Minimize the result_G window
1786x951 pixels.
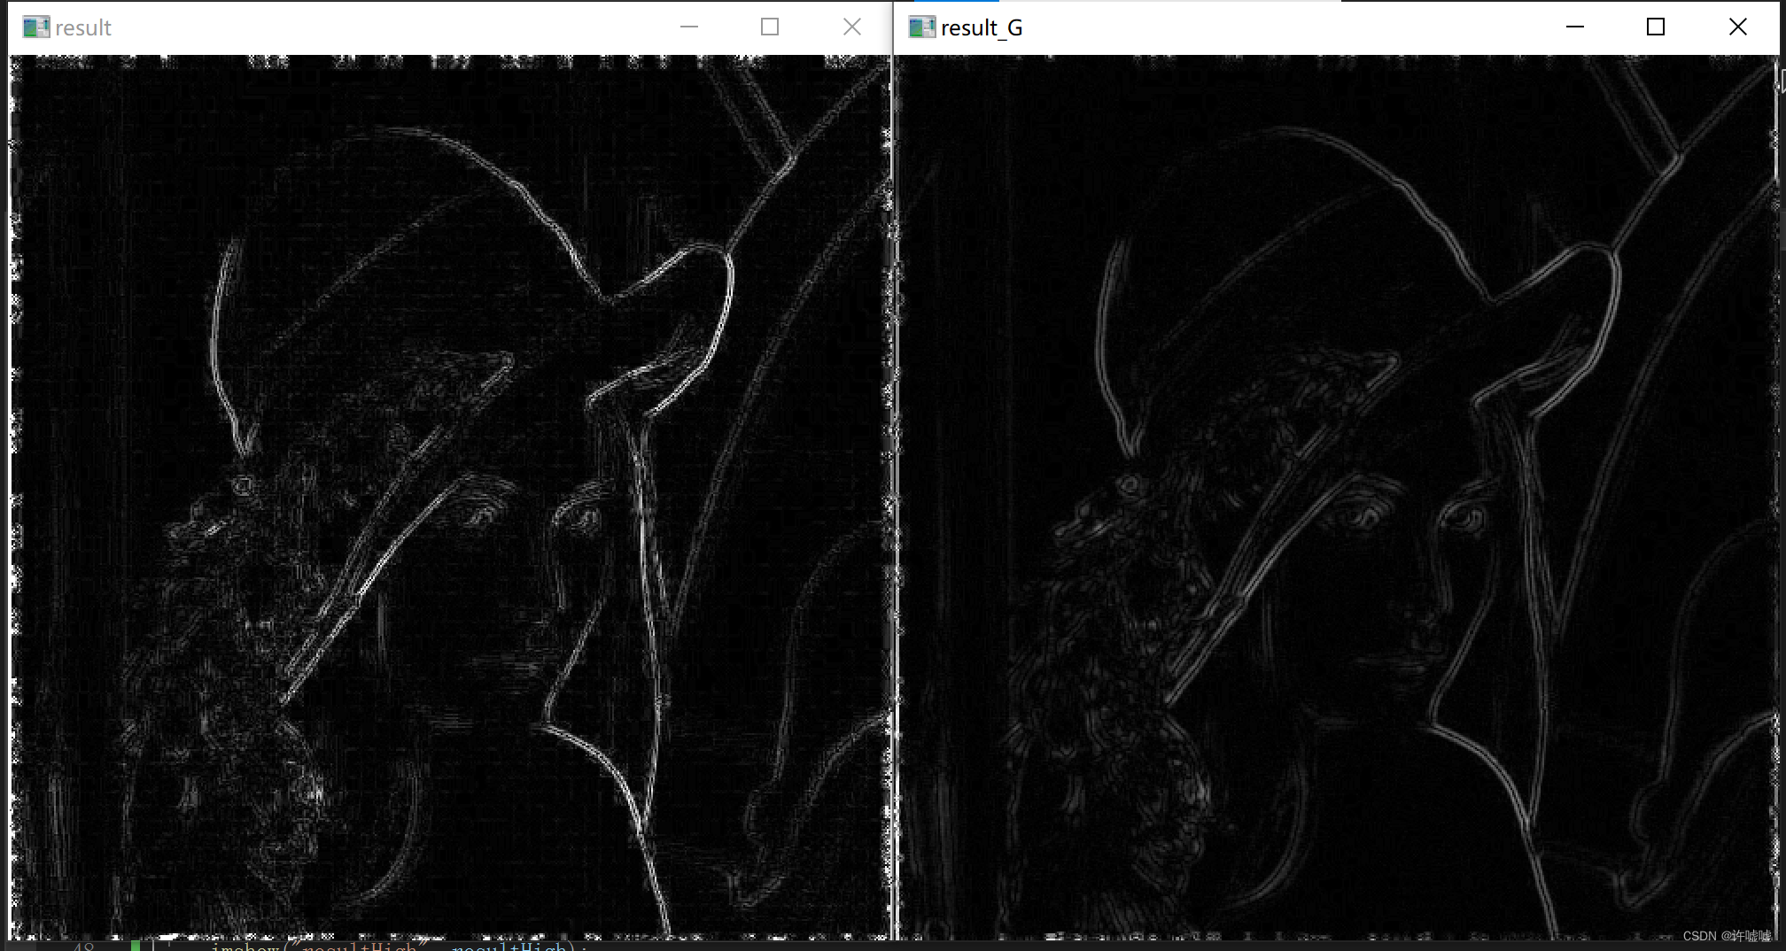pyautogui.click(x=1575, y=27)
